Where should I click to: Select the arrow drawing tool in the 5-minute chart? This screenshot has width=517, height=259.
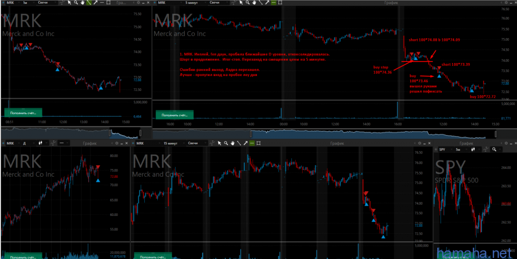click(x=267, y=3)
